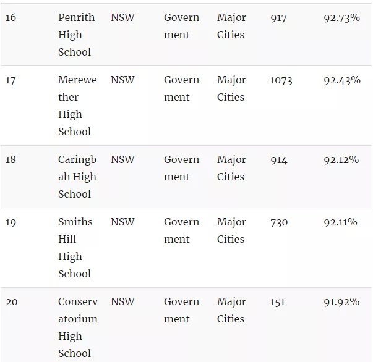Screen dimensions: 373x362
Task: Select the 91.92% score cell
Action: pyautogui.click(x=341, y=302)
